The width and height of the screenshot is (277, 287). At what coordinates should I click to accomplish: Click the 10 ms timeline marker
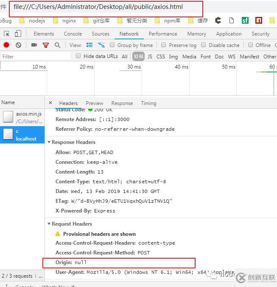39,67
